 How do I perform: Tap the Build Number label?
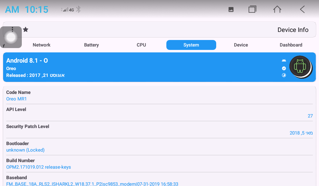(21, 161)
